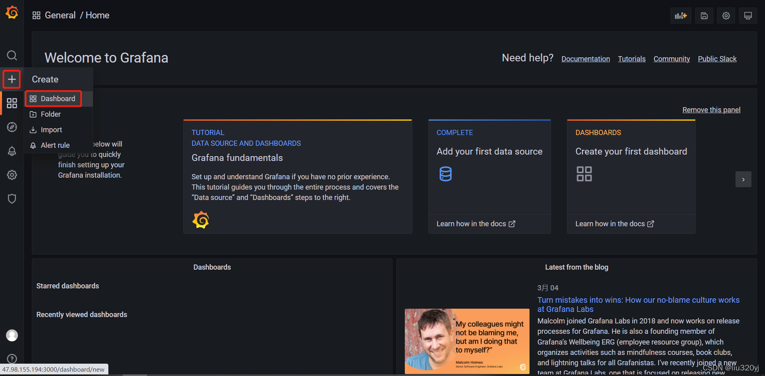This screenshot has width=765, height=376.
Task: Click the General folder breadcrumb
Action: (60, 15)
